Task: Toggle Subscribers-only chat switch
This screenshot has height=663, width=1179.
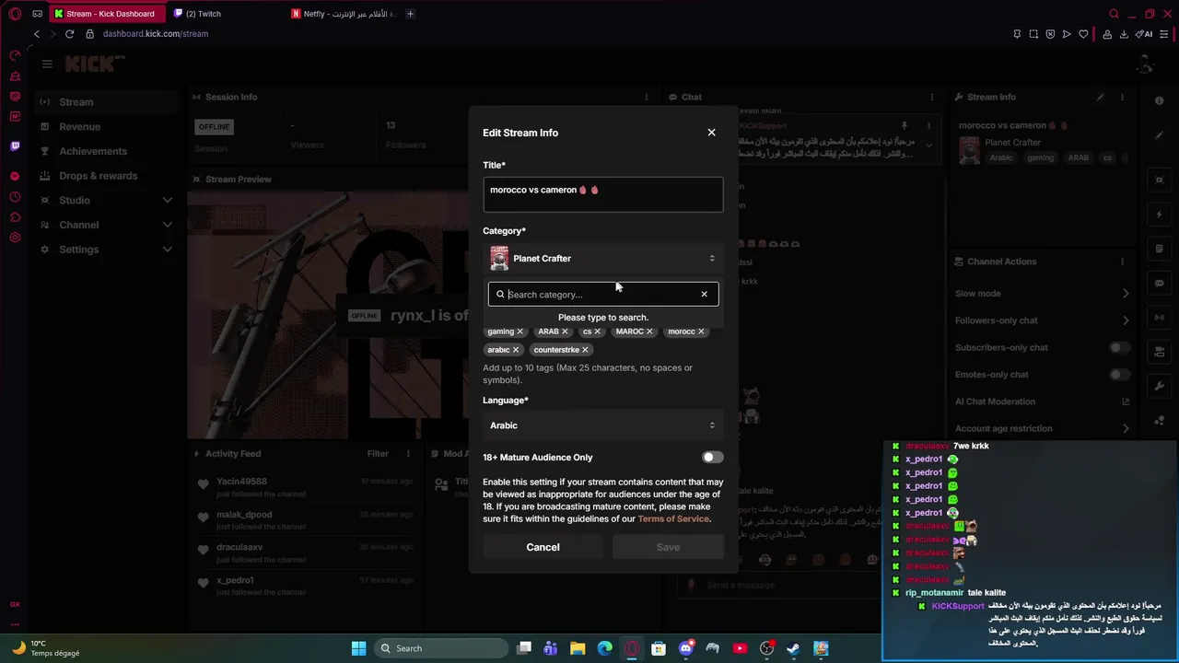Action: [x=1119, y=348]
